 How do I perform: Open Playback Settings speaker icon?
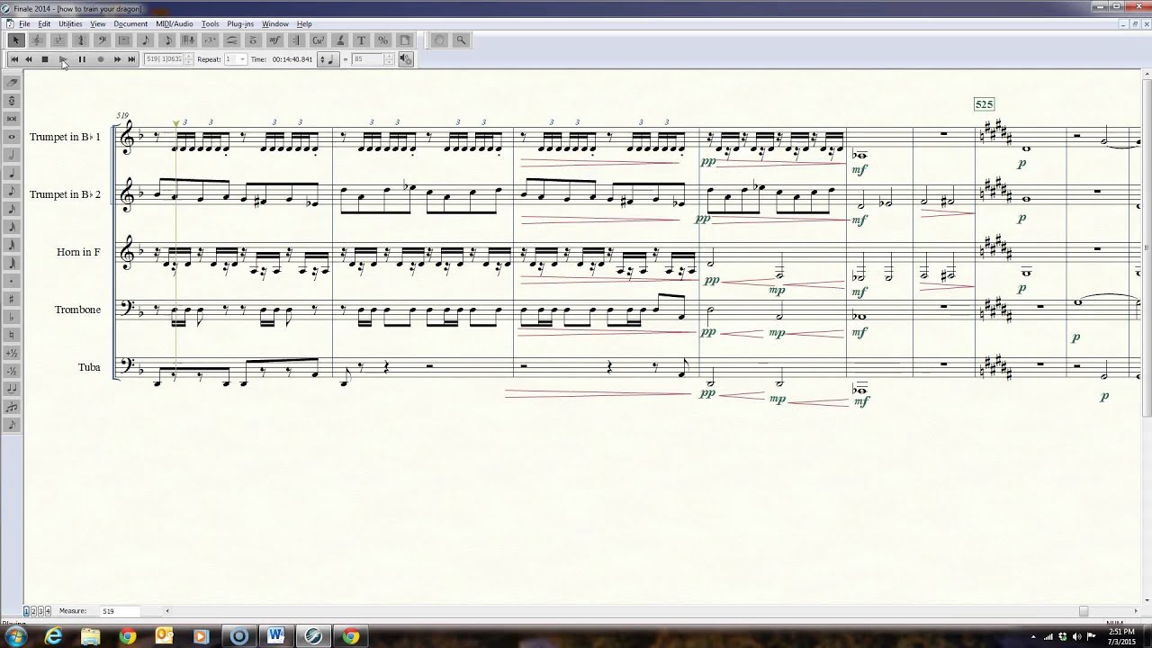coord(406,59)
